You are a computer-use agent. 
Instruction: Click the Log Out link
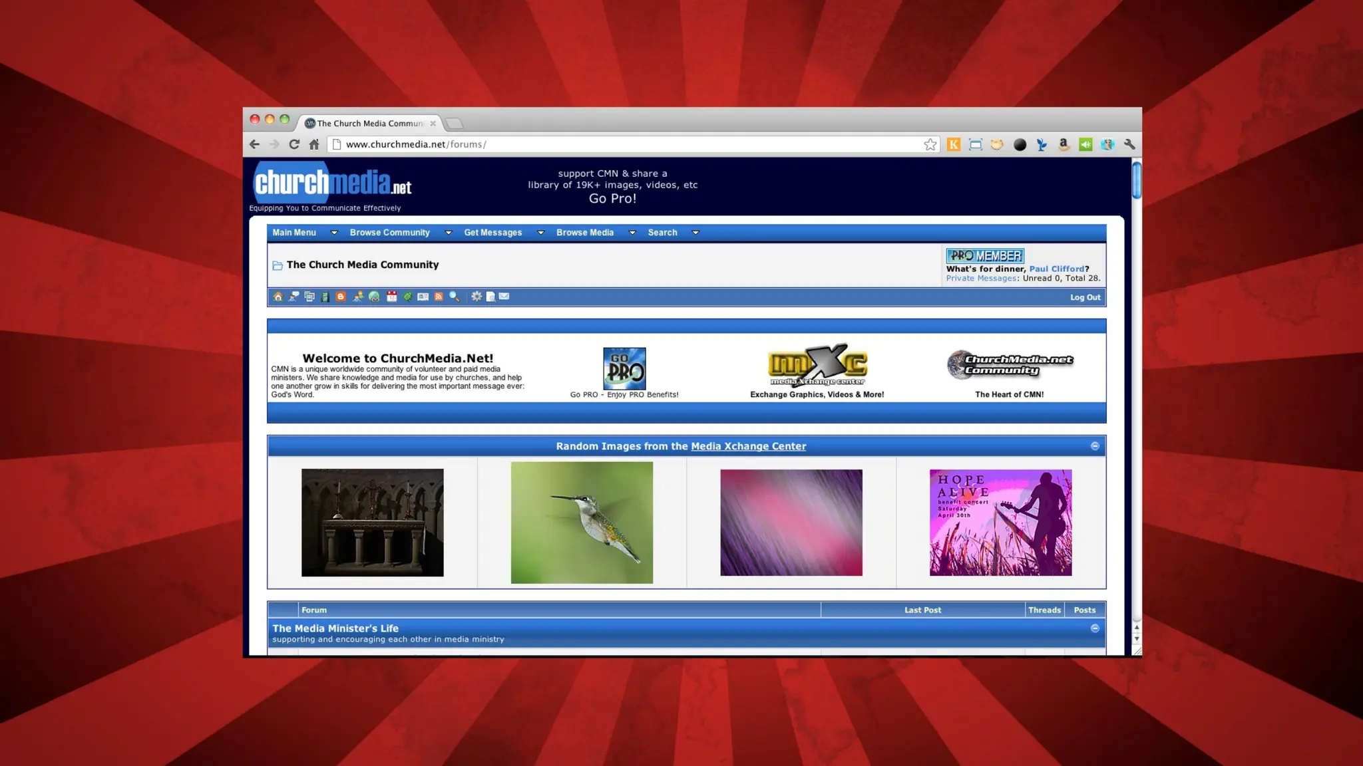coord(1085,297)
